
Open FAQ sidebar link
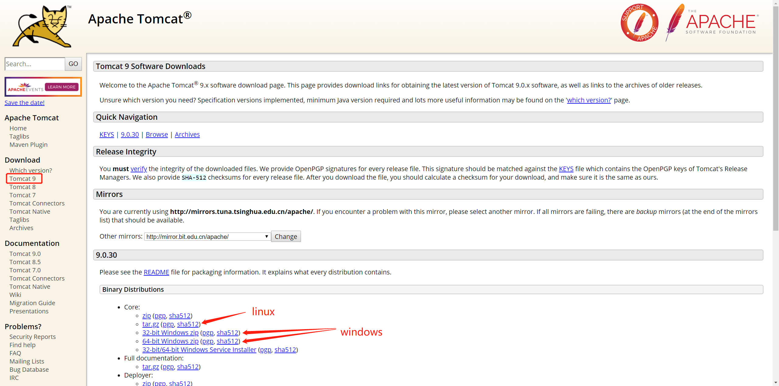15,353
